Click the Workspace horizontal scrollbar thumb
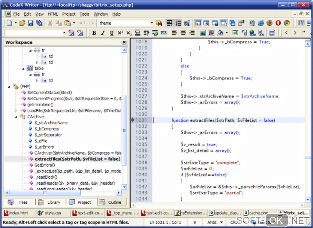This screenshot has width=313, height=228. [45, 193]
